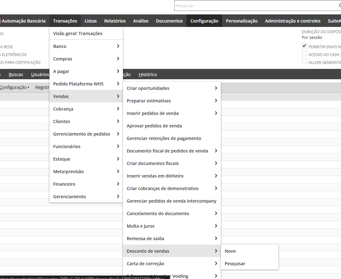Screen dimensions: 341x279
Task: Open Gerenciar pedidos de venda intercompany
Action: click(171, 201)
